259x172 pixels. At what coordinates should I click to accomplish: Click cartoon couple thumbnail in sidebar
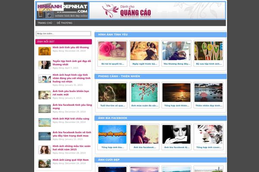[44, 79]
